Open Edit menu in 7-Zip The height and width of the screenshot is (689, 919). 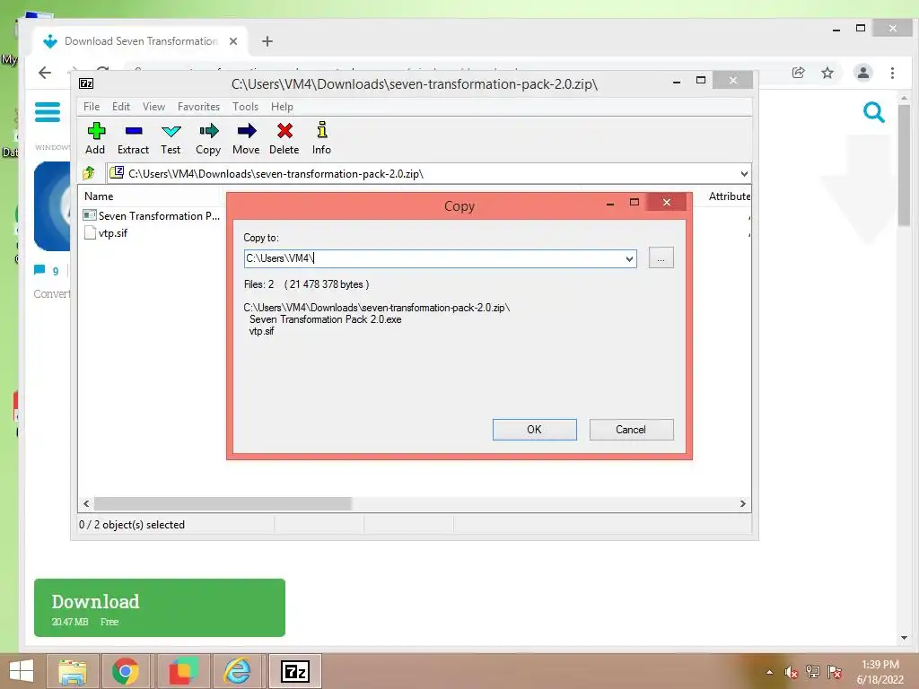[x=121, y=107]
